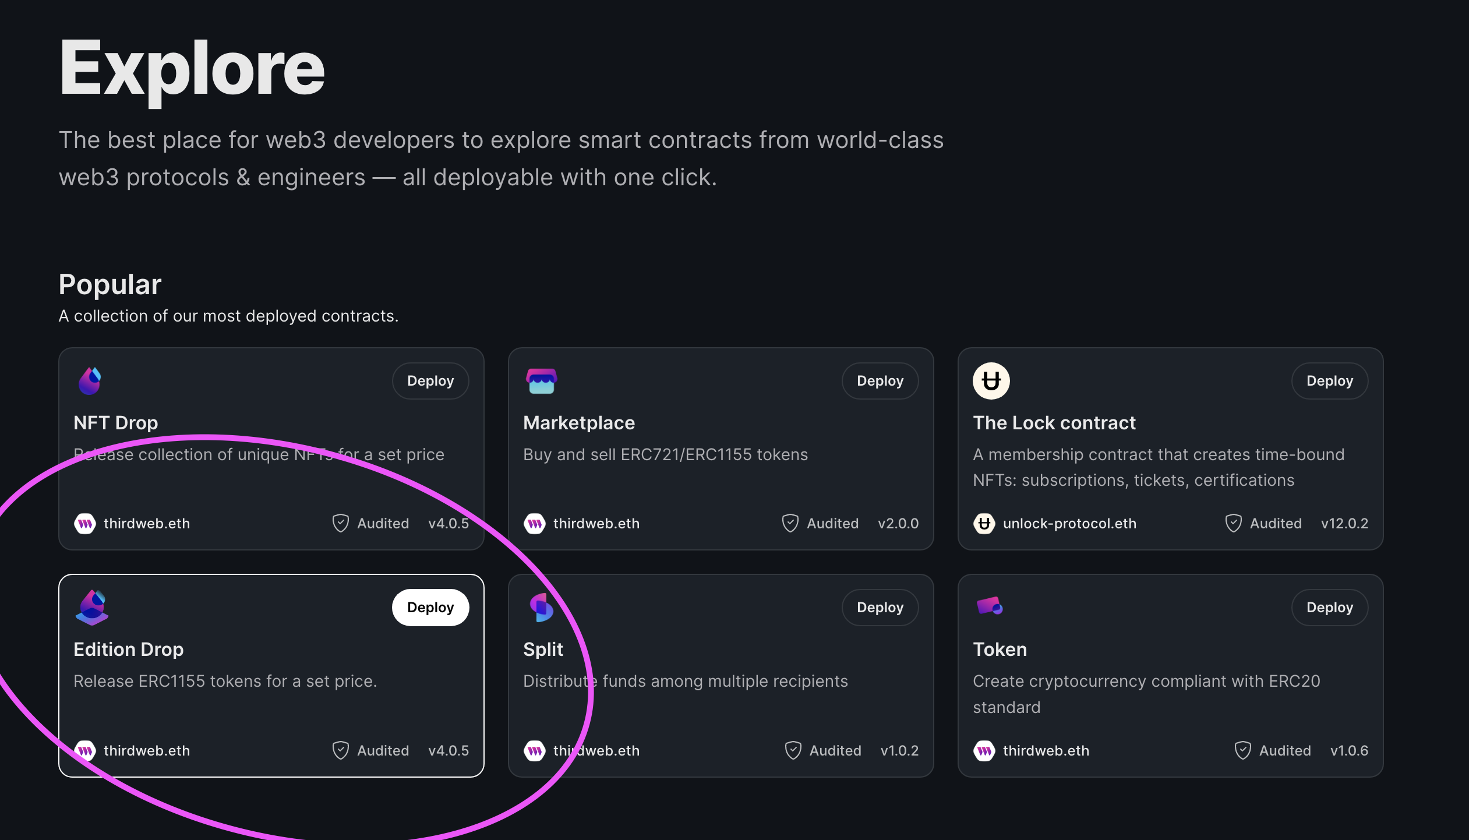Click version v2.0.0 in Marketplace card

pos(898,524)
